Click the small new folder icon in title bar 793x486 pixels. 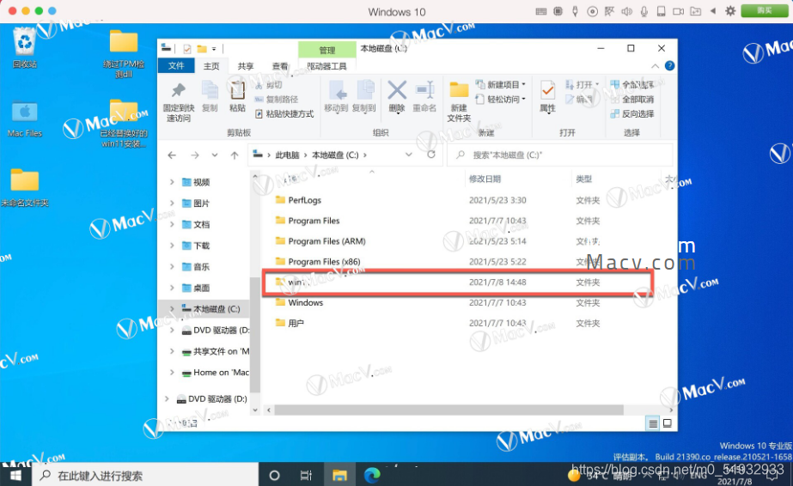click(x=202, y=48)
